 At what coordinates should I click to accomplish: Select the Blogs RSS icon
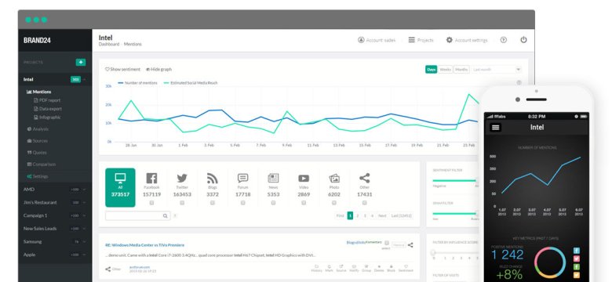coord(213,179)
